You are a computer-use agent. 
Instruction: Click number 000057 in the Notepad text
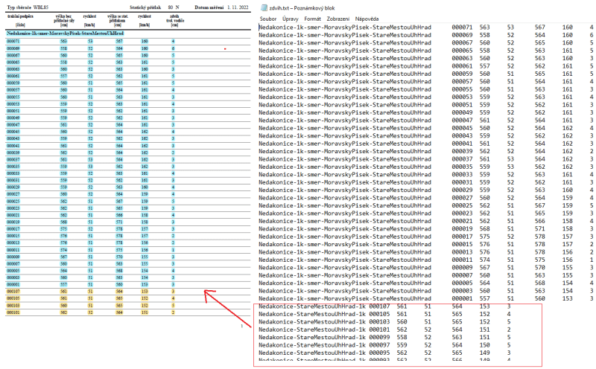point(462,82)
